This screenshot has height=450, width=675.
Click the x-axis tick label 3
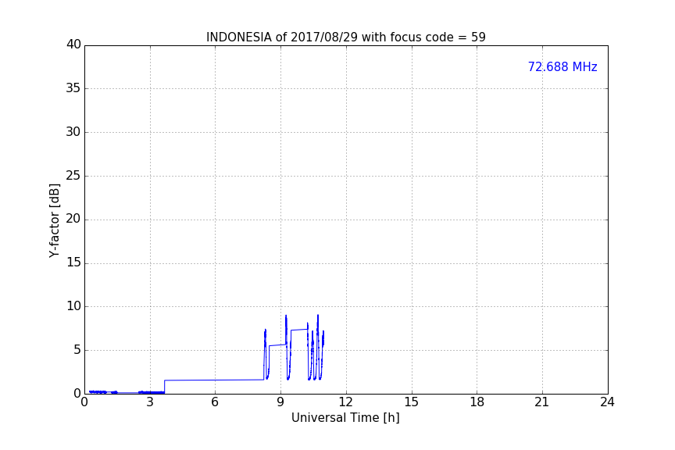tap(150, 402)
